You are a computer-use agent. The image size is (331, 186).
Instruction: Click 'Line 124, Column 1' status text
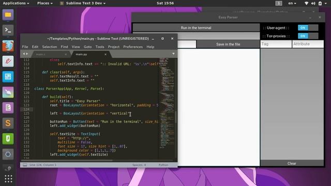click(x=43, y=165)
